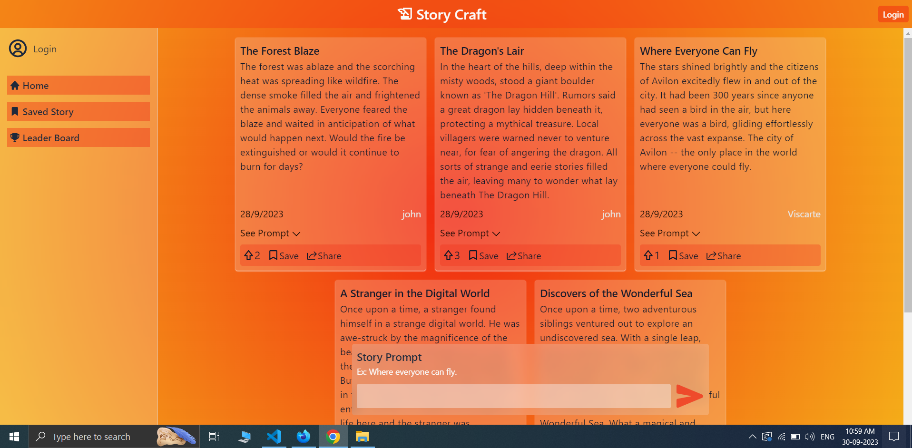The height and width of the screenshot is (448, 912).
Task: Toggle upvote on 'Where Everyone Can Fly'
Action: [x=648, y=255]
